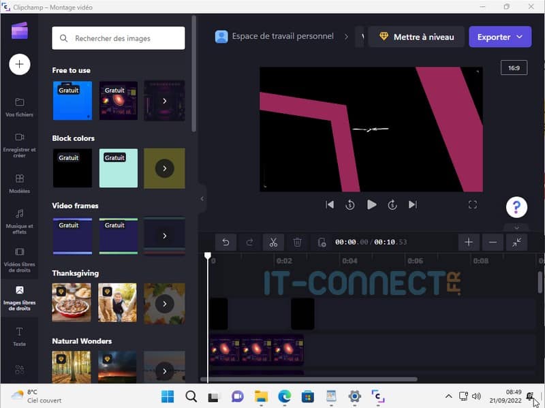Play the video preview
545x408 pixels.
coord(371,204)
